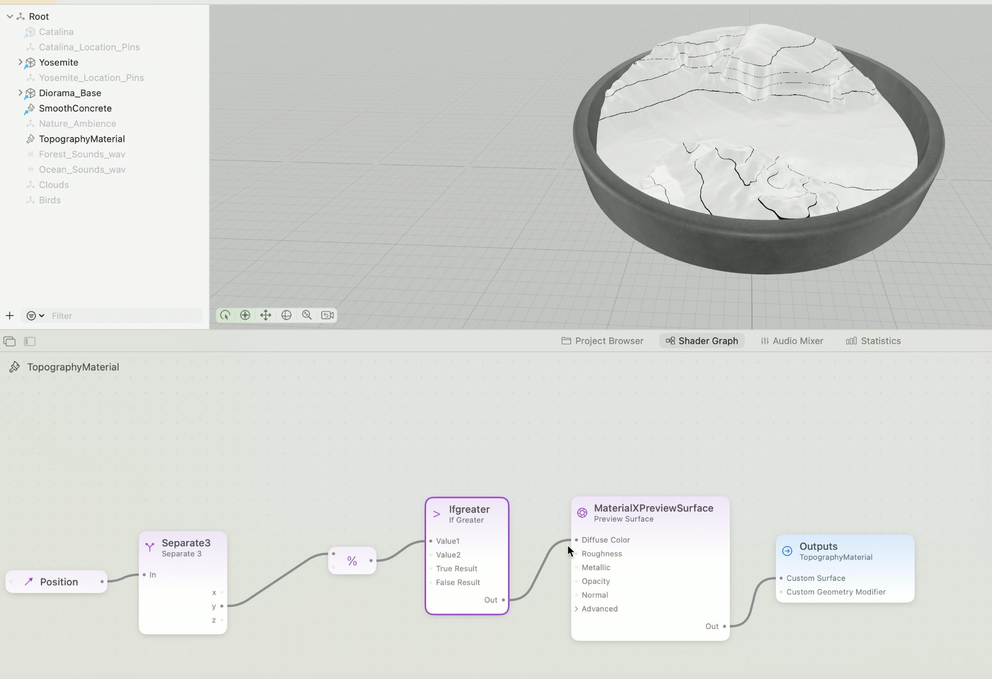The height and width of the screenshot is (679, 992).
Task: Toggle the editor sidebar panel icon
Action: click(30, 341)
